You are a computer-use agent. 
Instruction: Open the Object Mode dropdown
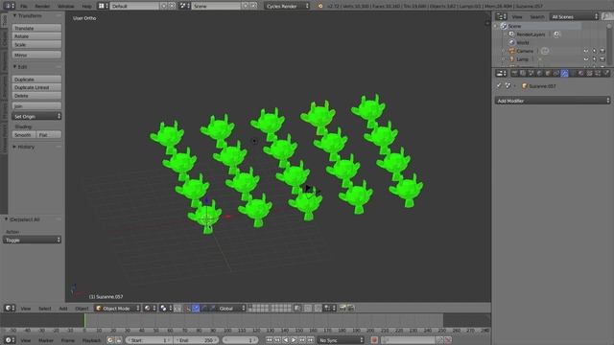tap(117, 309)
